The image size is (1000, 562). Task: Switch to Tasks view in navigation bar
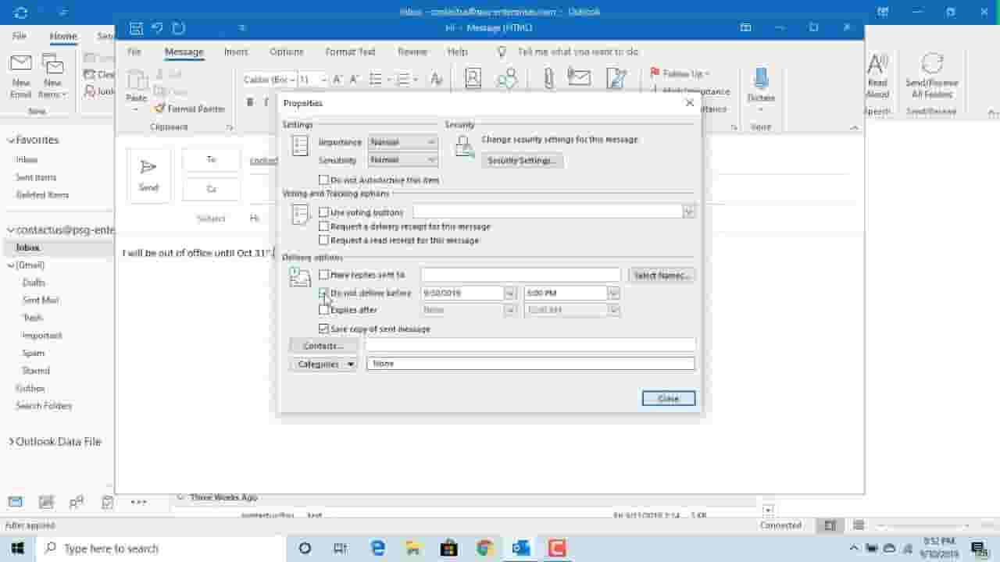pyautogui.click(x=107, y=502)
